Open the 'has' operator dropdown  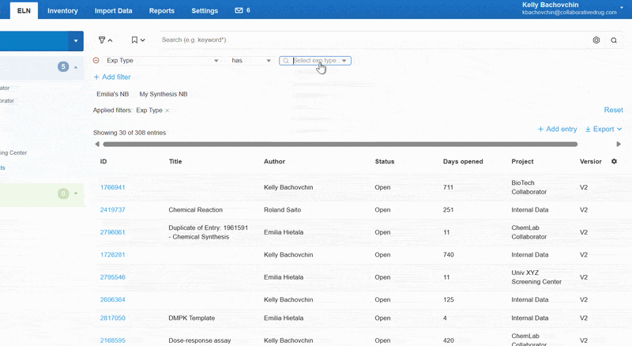[250, 61]
